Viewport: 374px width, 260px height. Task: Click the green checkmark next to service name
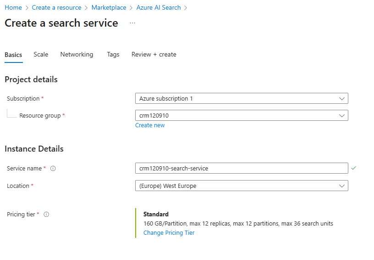tap(353, 168)
